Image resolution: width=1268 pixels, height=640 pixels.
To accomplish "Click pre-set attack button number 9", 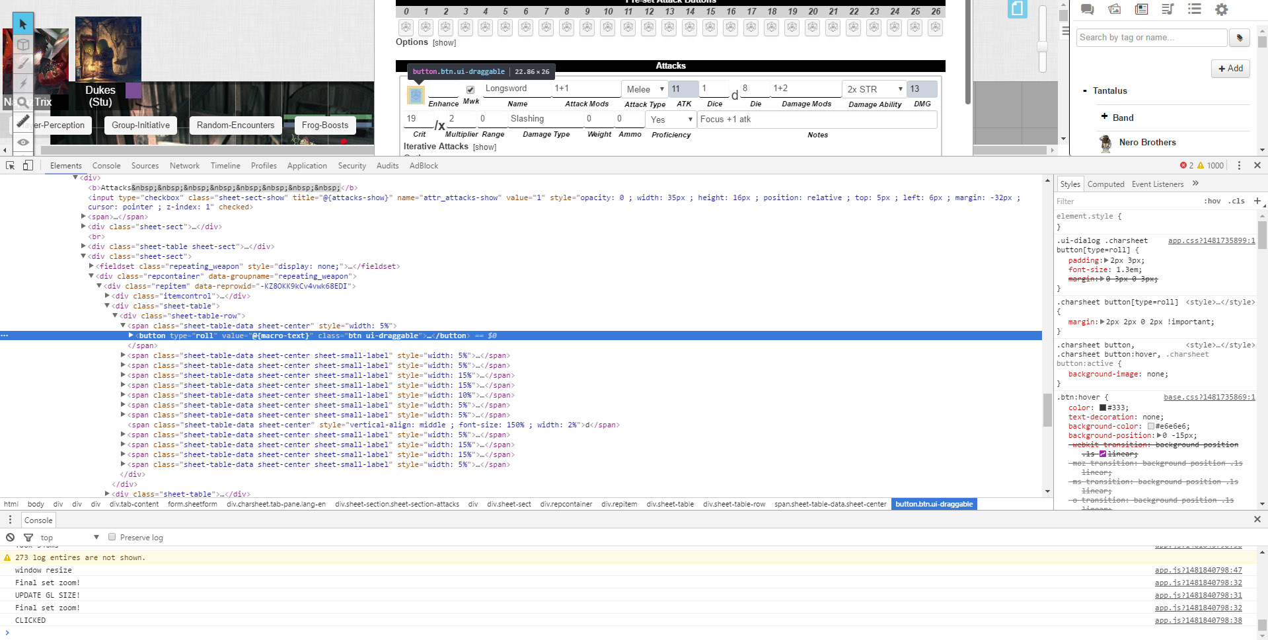I will tap(587, 28).
